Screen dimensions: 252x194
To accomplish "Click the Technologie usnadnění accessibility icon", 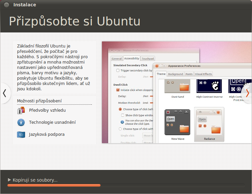I will pyautogui.click(x=21, y=122).
